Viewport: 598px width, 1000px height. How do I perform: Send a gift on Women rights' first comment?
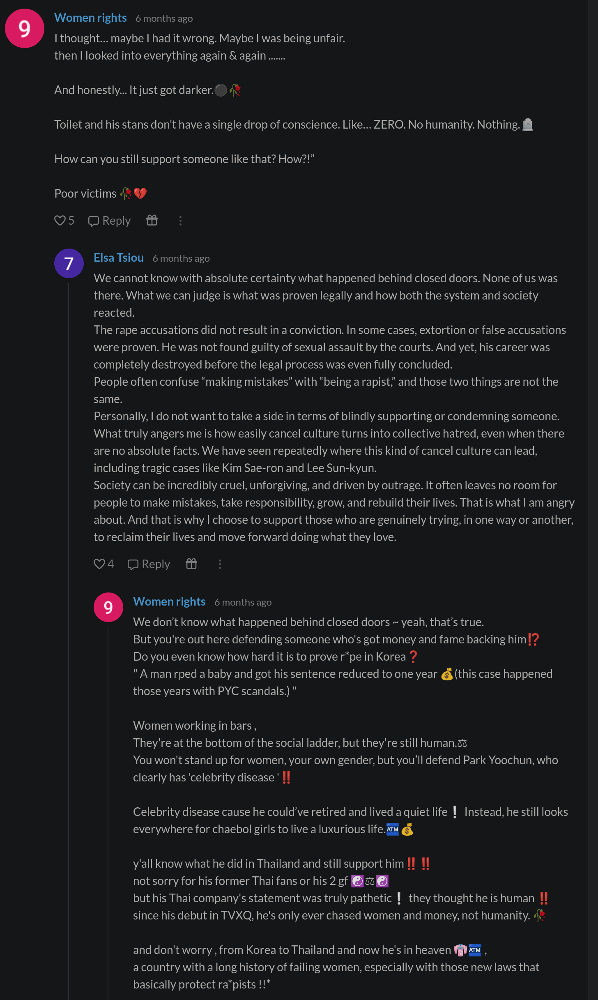pos(152,221)
